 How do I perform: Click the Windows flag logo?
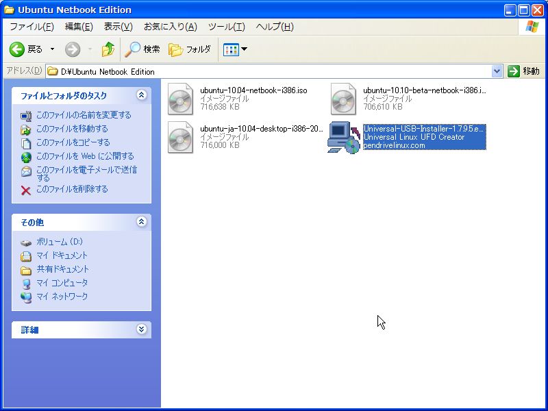click(x=532, y=27)
